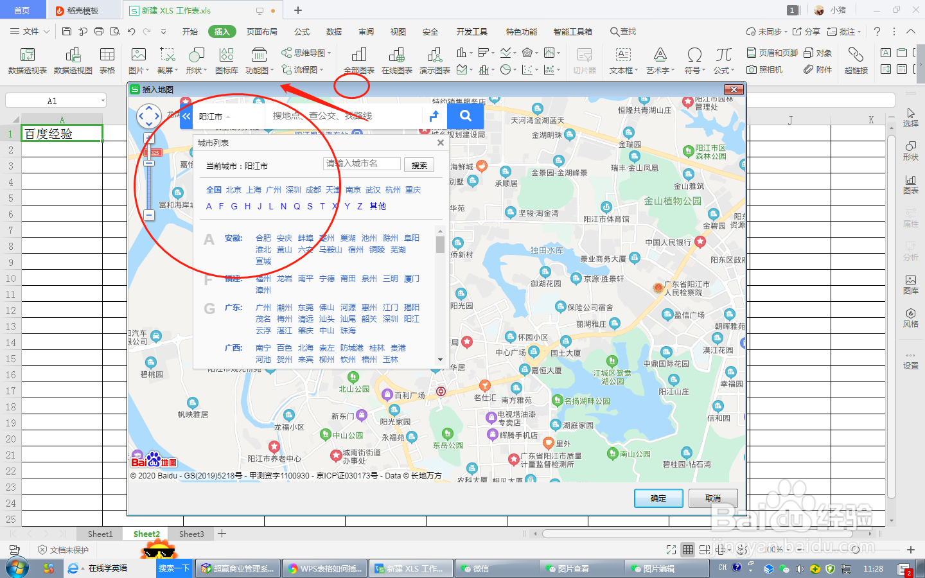Click the print icon in quick toolbar
The width and height of the screenshot is (925, 578).
tap(99, 31)
